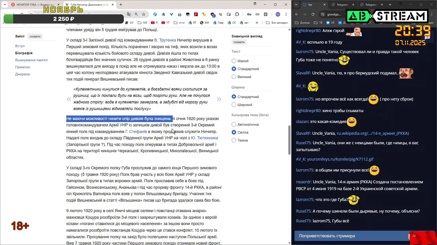Open the RT bookmark
Image resolution: width=437 pixels, height=245 pixels.
[x=192, y=22]
